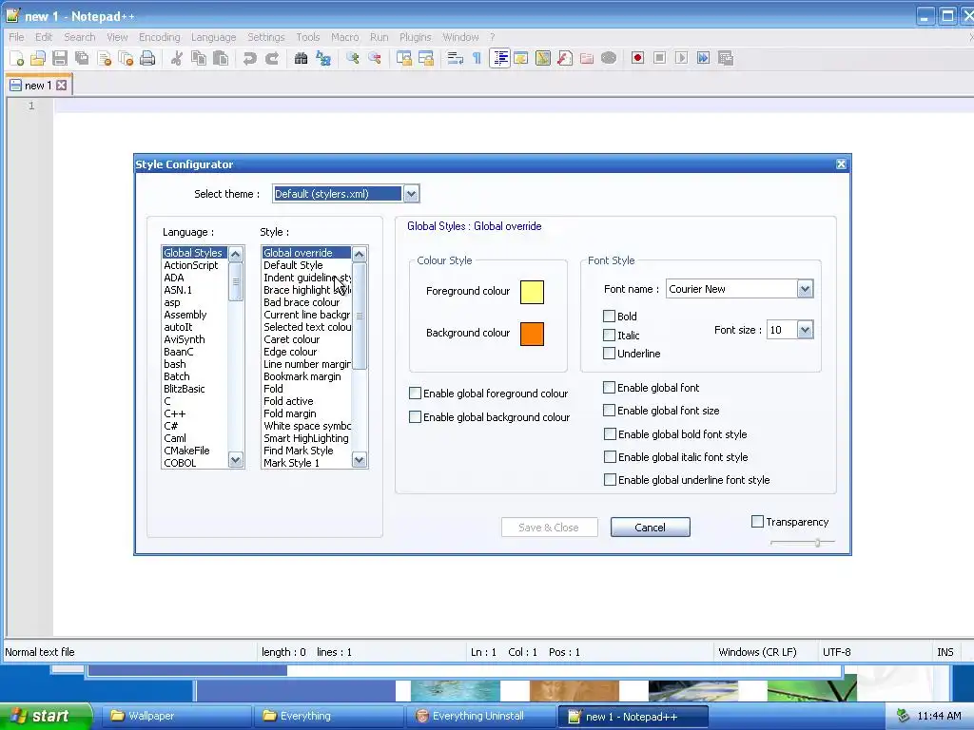This screenshot has width=974, height=730.
Task: Check the Underline checkbox
Action: point(610,354)
